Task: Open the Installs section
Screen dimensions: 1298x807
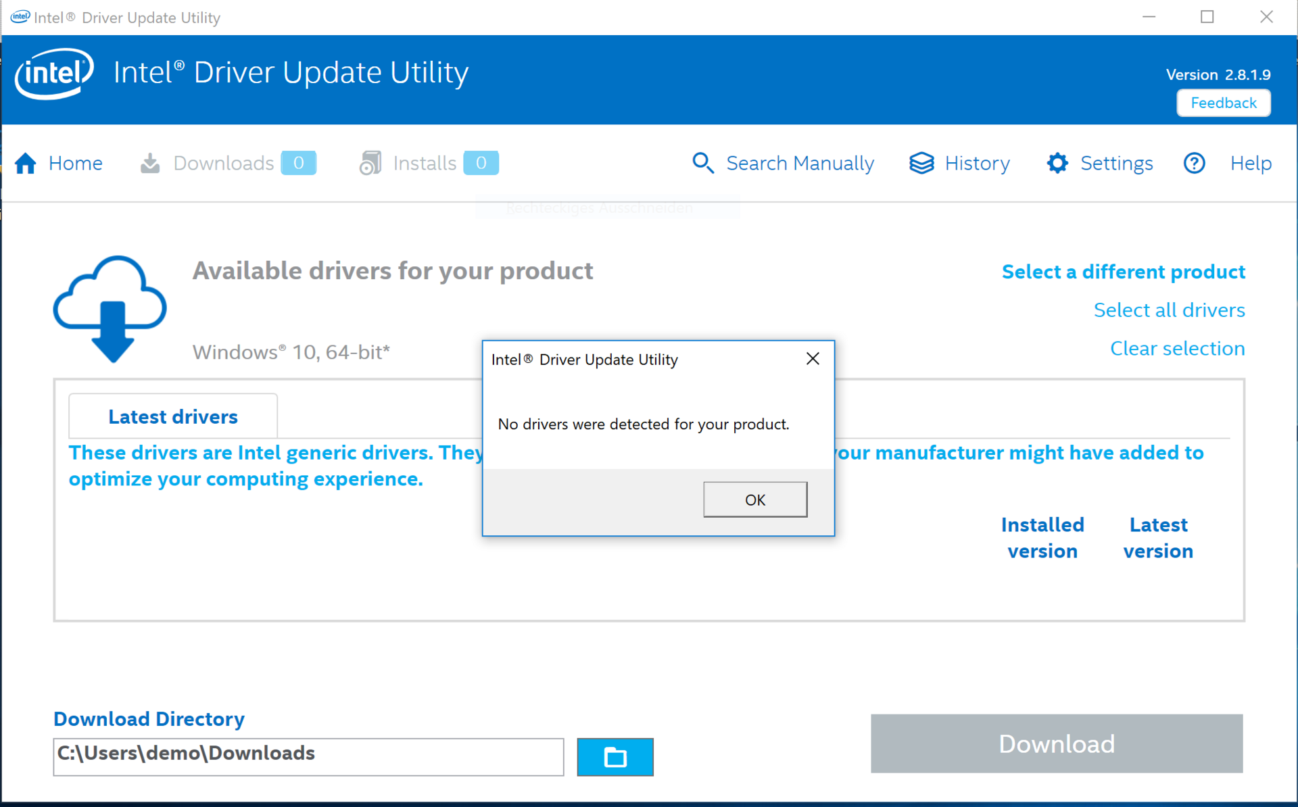Action: click(x=425, y=163)
